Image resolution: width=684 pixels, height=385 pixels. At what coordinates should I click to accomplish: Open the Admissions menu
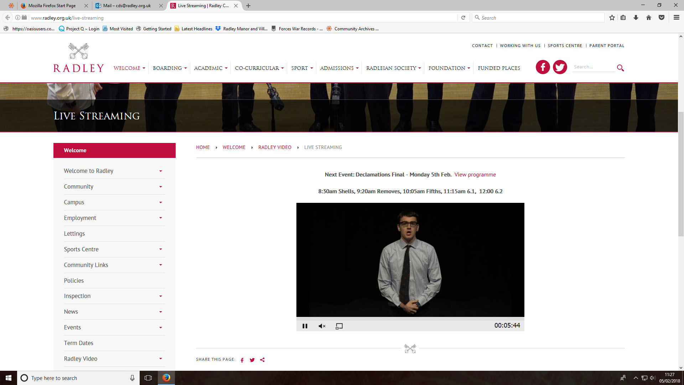coord(339,68)
